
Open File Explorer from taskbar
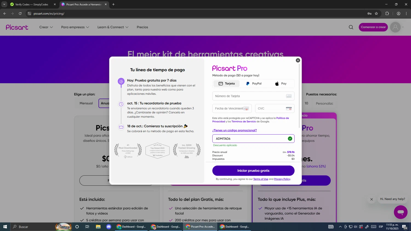coord(98,227)
